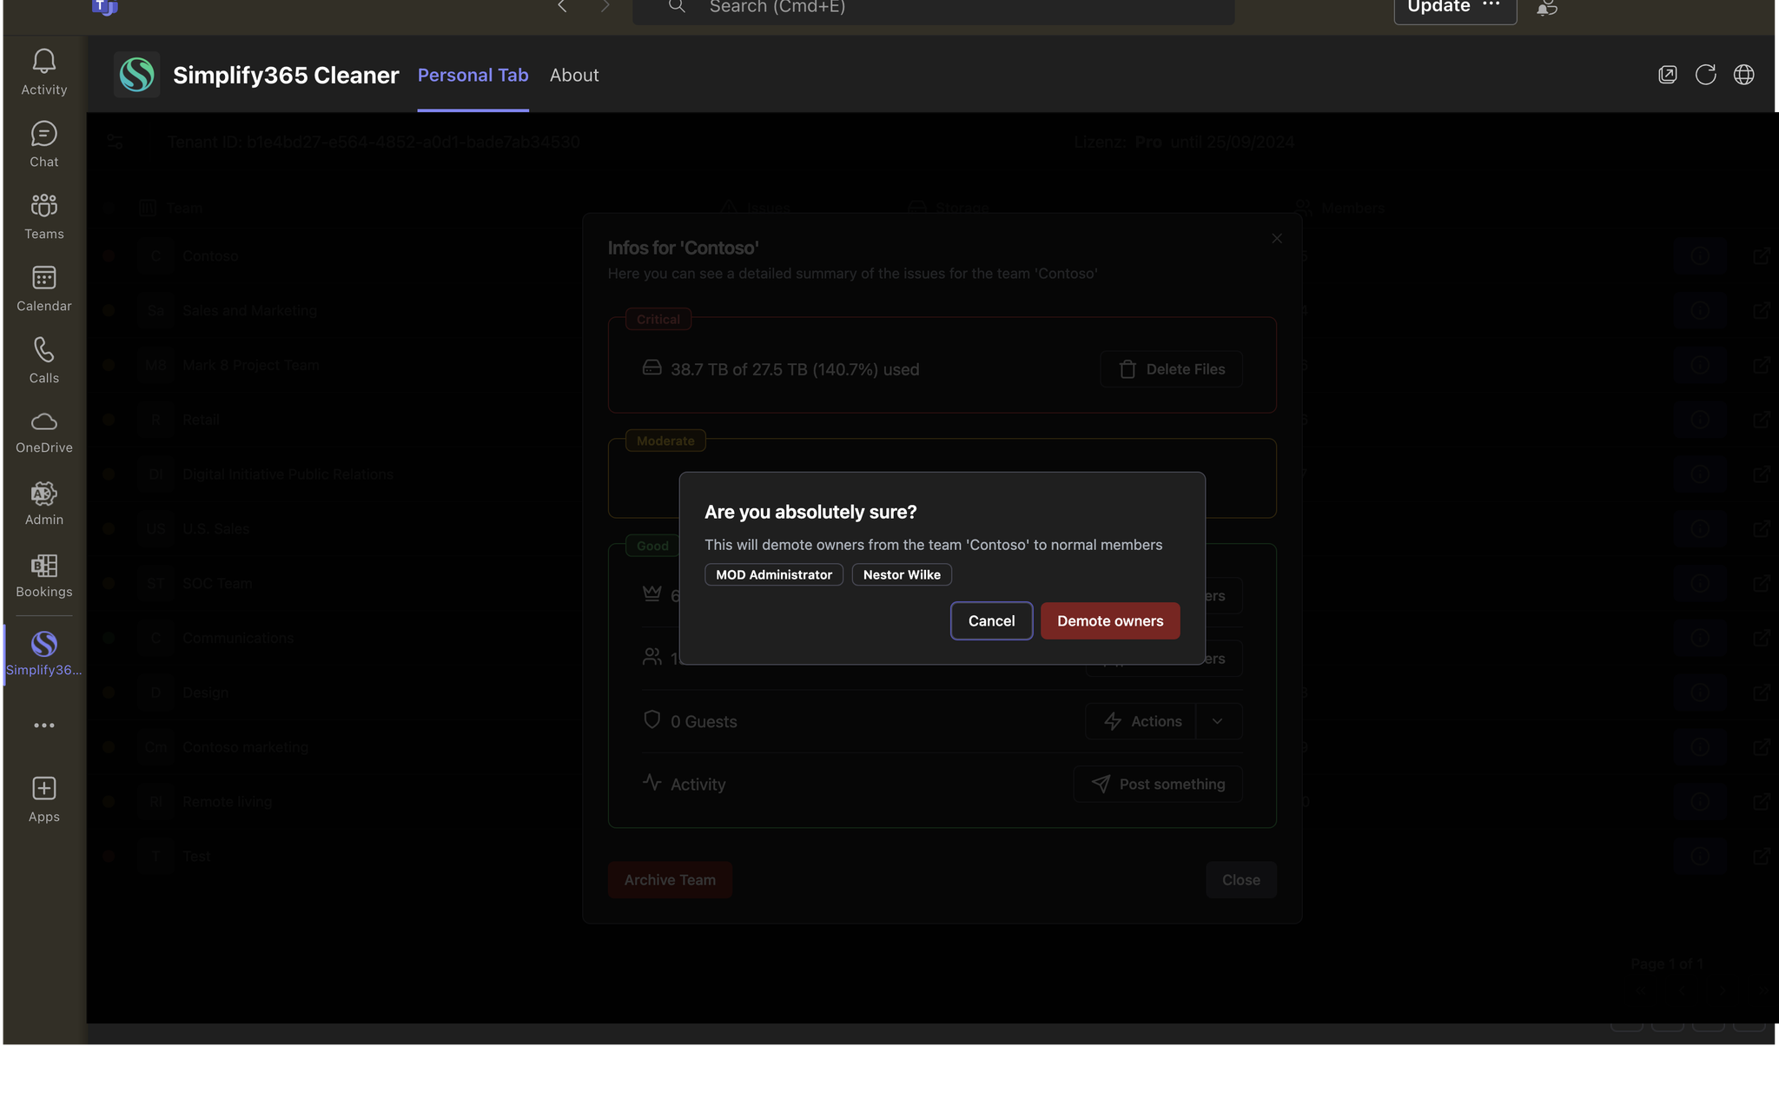Click the filter settings icon beside Tenant ID
This screenshot has height=1113, width=1779.
pos(115,142)
